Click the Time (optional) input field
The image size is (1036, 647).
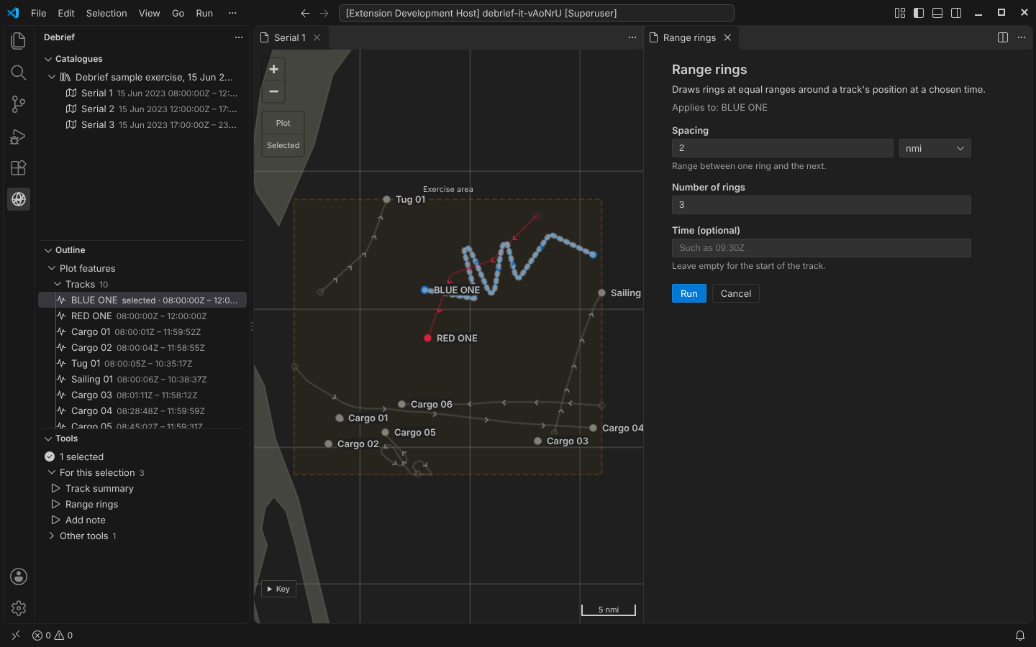(821, 248)
